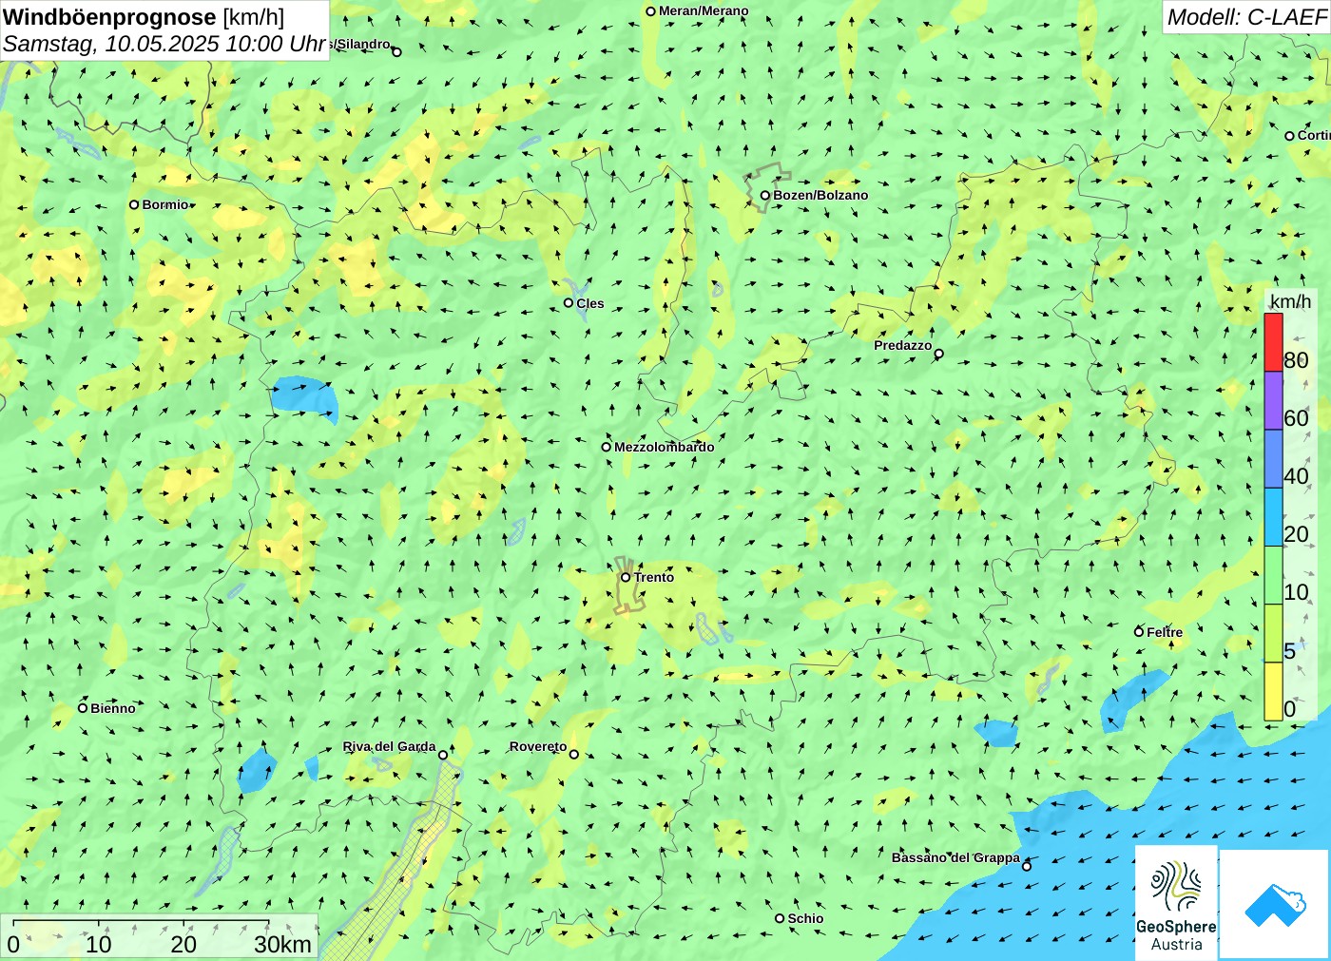Click the Meran/Merano location marker
Image resolution: width=1331 pixels, height=961 pixels.
click(x=650, y=11)
